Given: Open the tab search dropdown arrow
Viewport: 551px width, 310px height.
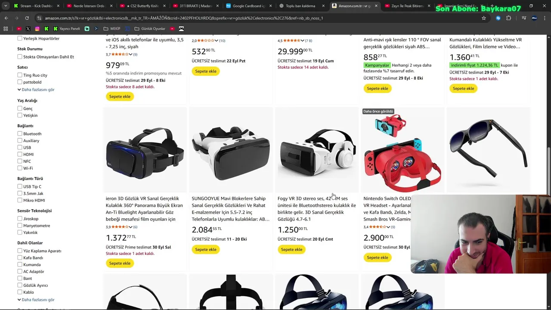Looking at the screenshot, I should tap(6, 6).
